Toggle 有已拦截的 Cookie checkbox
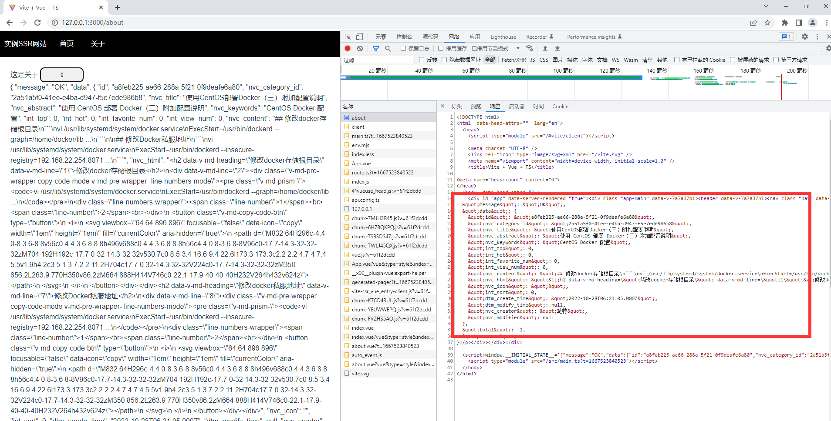831x421 pixels. coord(677,60)
